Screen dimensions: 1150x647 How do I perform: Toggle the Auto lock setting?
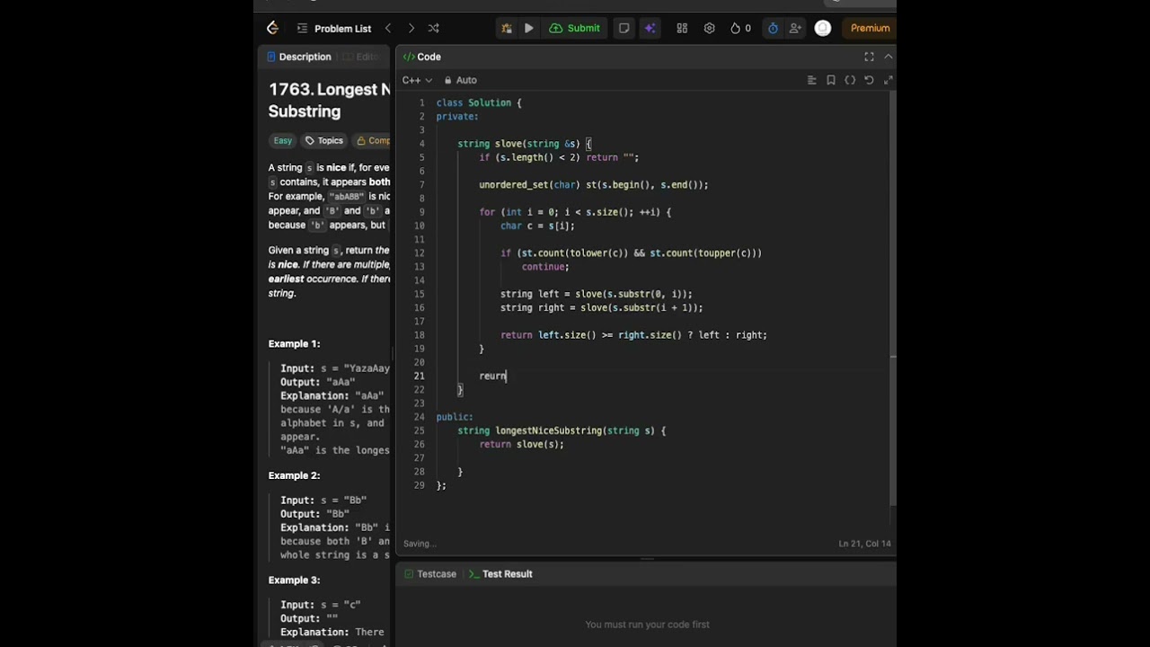pyautogui.click(x=461, y=80)
